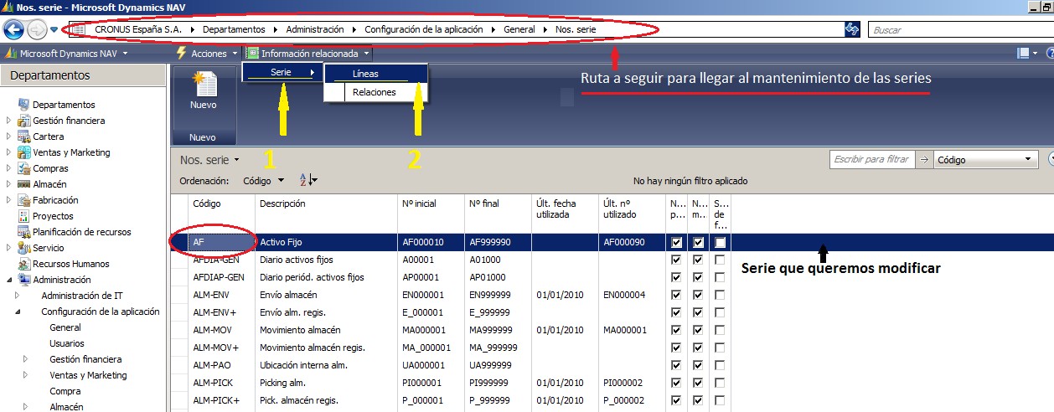Viewport: 1054px width, 412px height.
Task: Collapse the Configuración de la aplicación node
Action: point(18,312)
